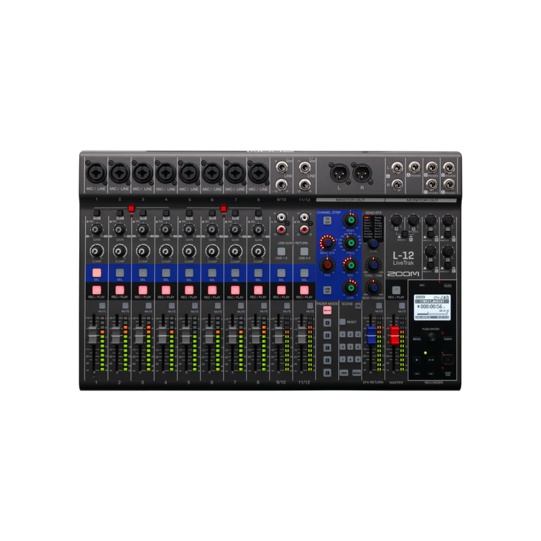The image size is (541, 541).
Task: Open the recorder MENU
Action: coord(417,339)
